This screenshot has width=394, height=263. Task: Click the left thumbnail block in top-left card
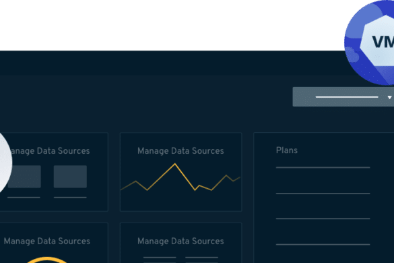24,177
